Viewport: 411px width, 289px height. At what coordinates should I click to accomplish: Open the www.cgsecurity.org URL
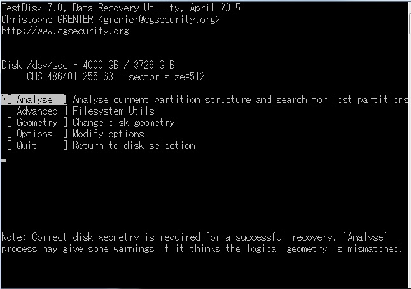pos(65,31)
